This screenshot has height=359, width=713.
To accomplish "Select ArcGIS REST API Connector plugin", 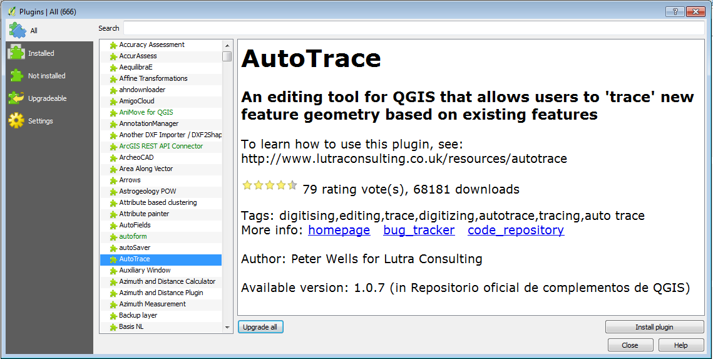I will [x=161, y=146].
